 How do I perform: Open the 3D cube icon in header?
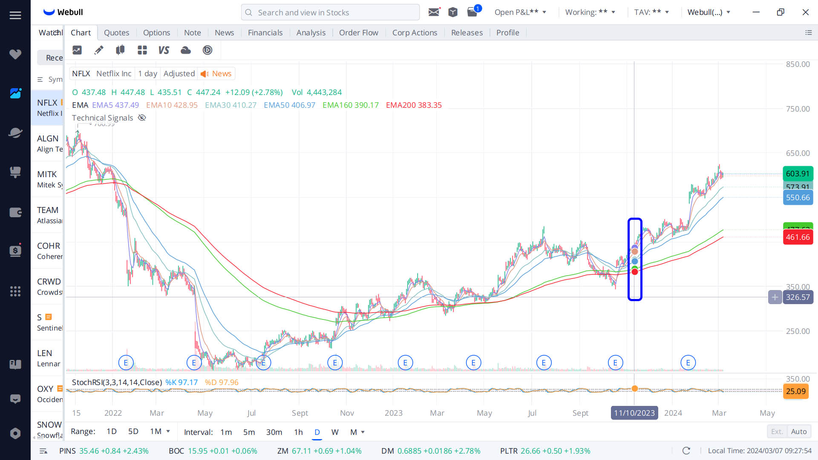click(x=453, y=12)
